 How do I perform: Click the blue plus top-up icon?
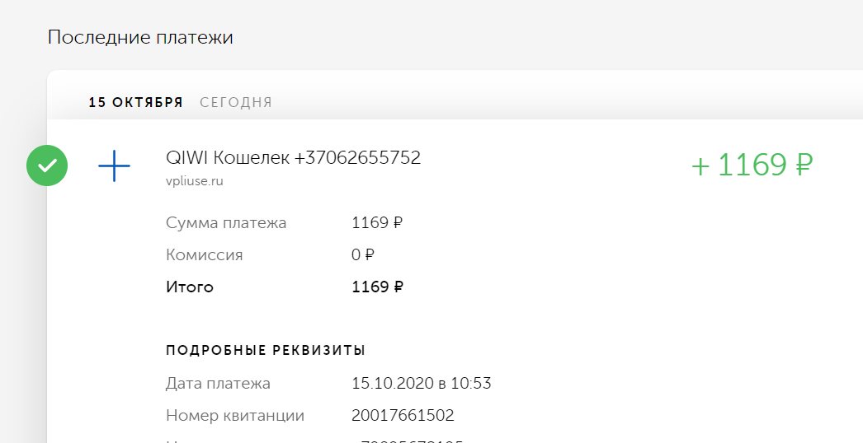[115, 166]
